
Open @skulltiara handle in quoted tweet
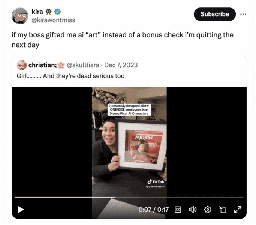tap(83, 65)
